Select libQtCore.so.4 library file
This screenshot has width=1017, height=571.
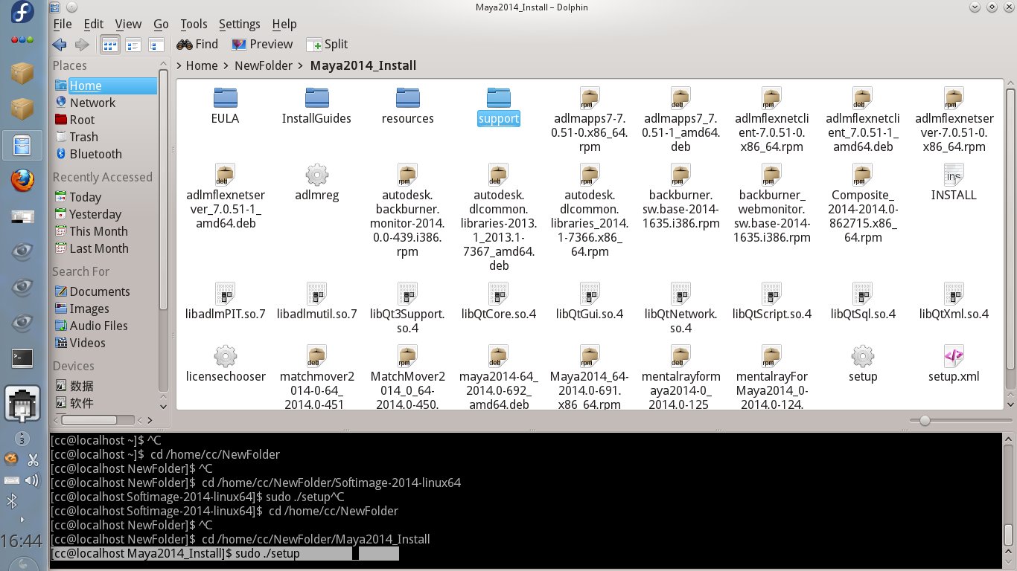(499, 301)
